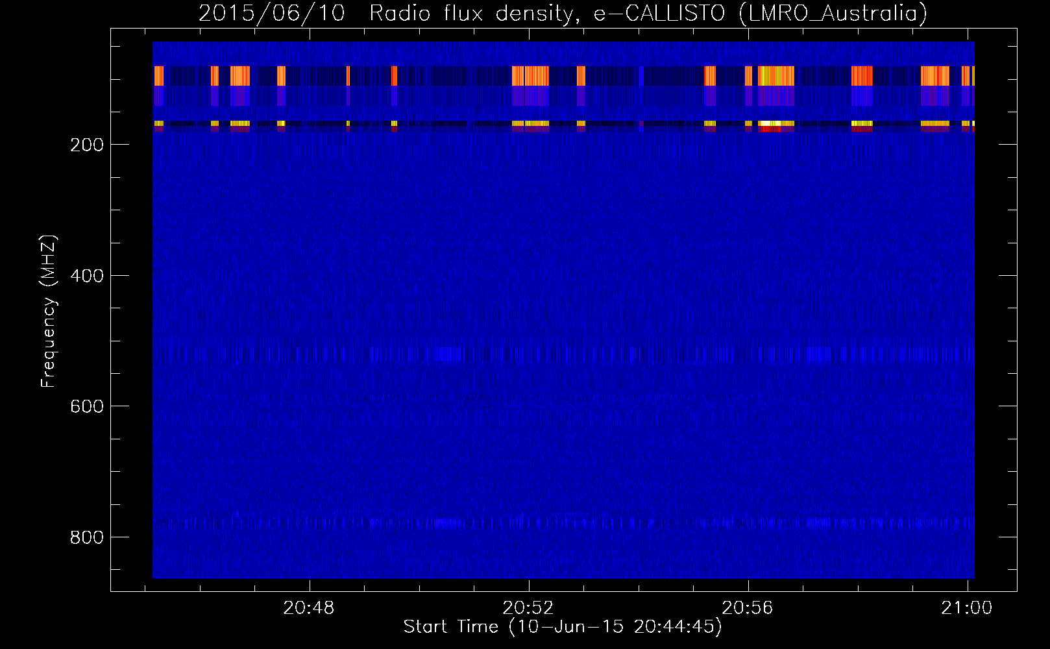Click the "20:48" time tick label

click(x=309, y=607)
